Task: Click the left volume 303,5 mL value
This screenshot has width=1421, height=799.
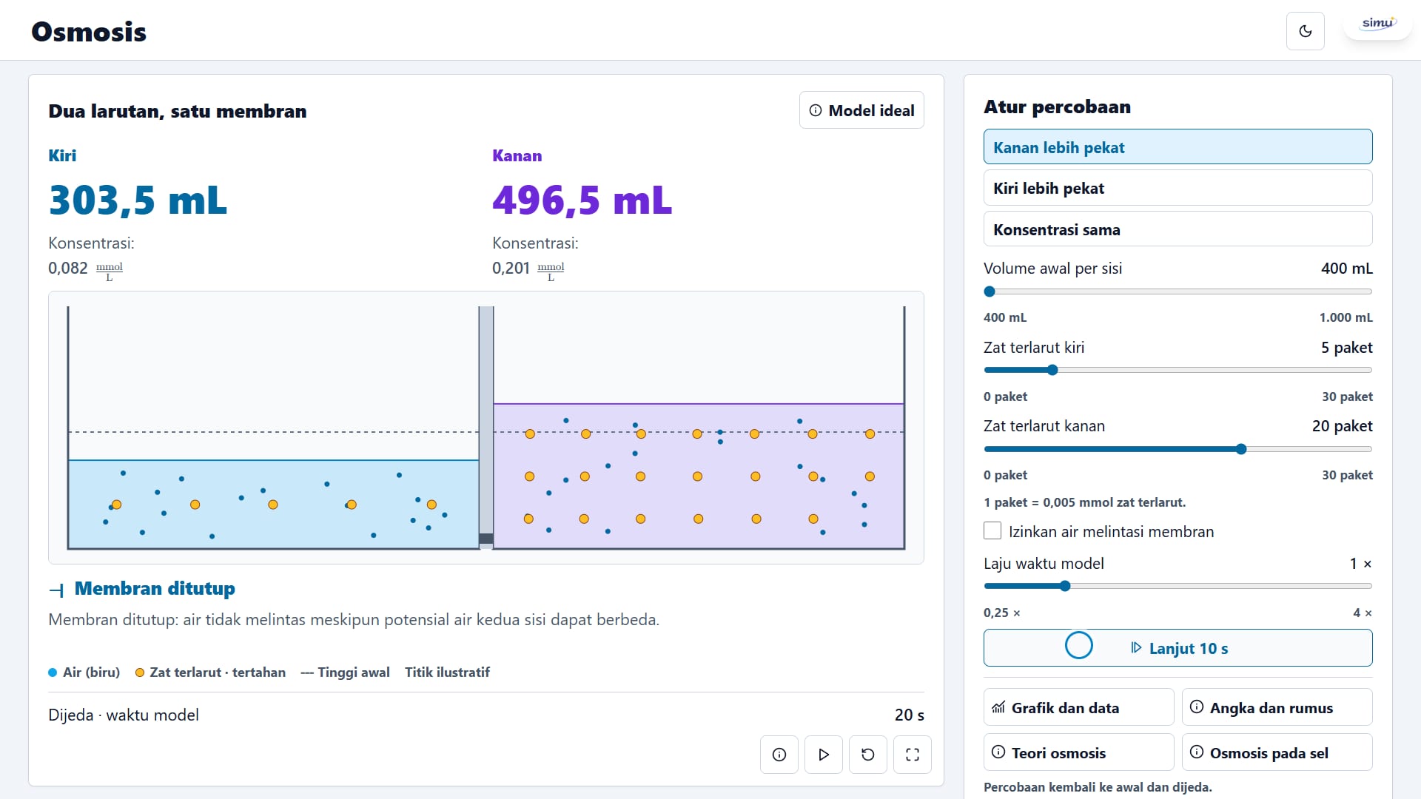Action: (x=138, y=200)
